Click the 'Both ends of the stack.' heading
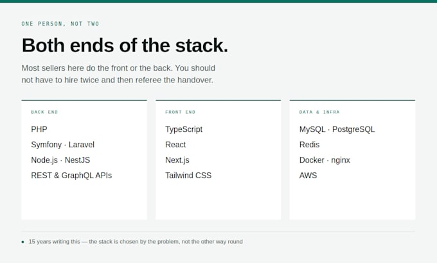This screenshot has width=437, height=263. [x=125, y=45]
